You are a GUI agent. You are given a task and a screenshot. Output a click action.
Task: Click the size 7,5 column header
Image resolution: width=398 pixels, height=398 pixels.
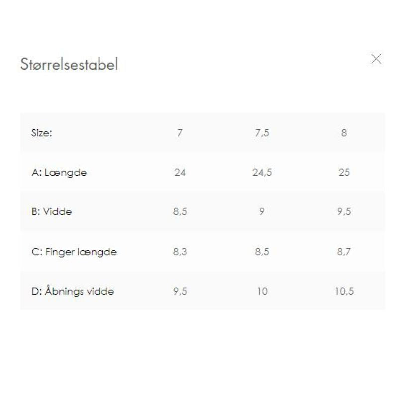coord(262,133)
